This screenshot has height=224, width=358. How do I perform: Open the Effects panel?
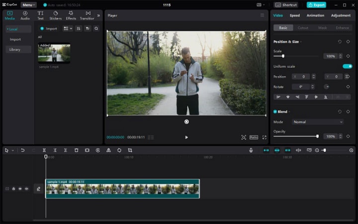(x=71, y=15)
